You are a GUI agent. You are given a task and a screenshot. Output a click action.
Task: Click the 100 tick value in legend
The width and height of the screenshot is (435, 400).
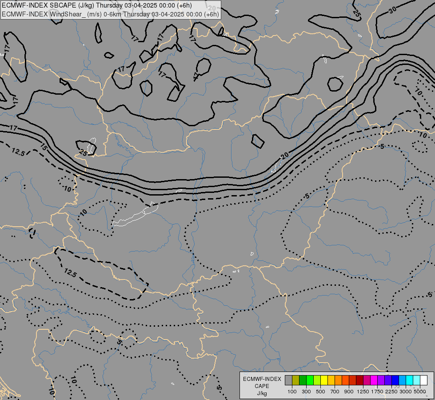point(292,392)
